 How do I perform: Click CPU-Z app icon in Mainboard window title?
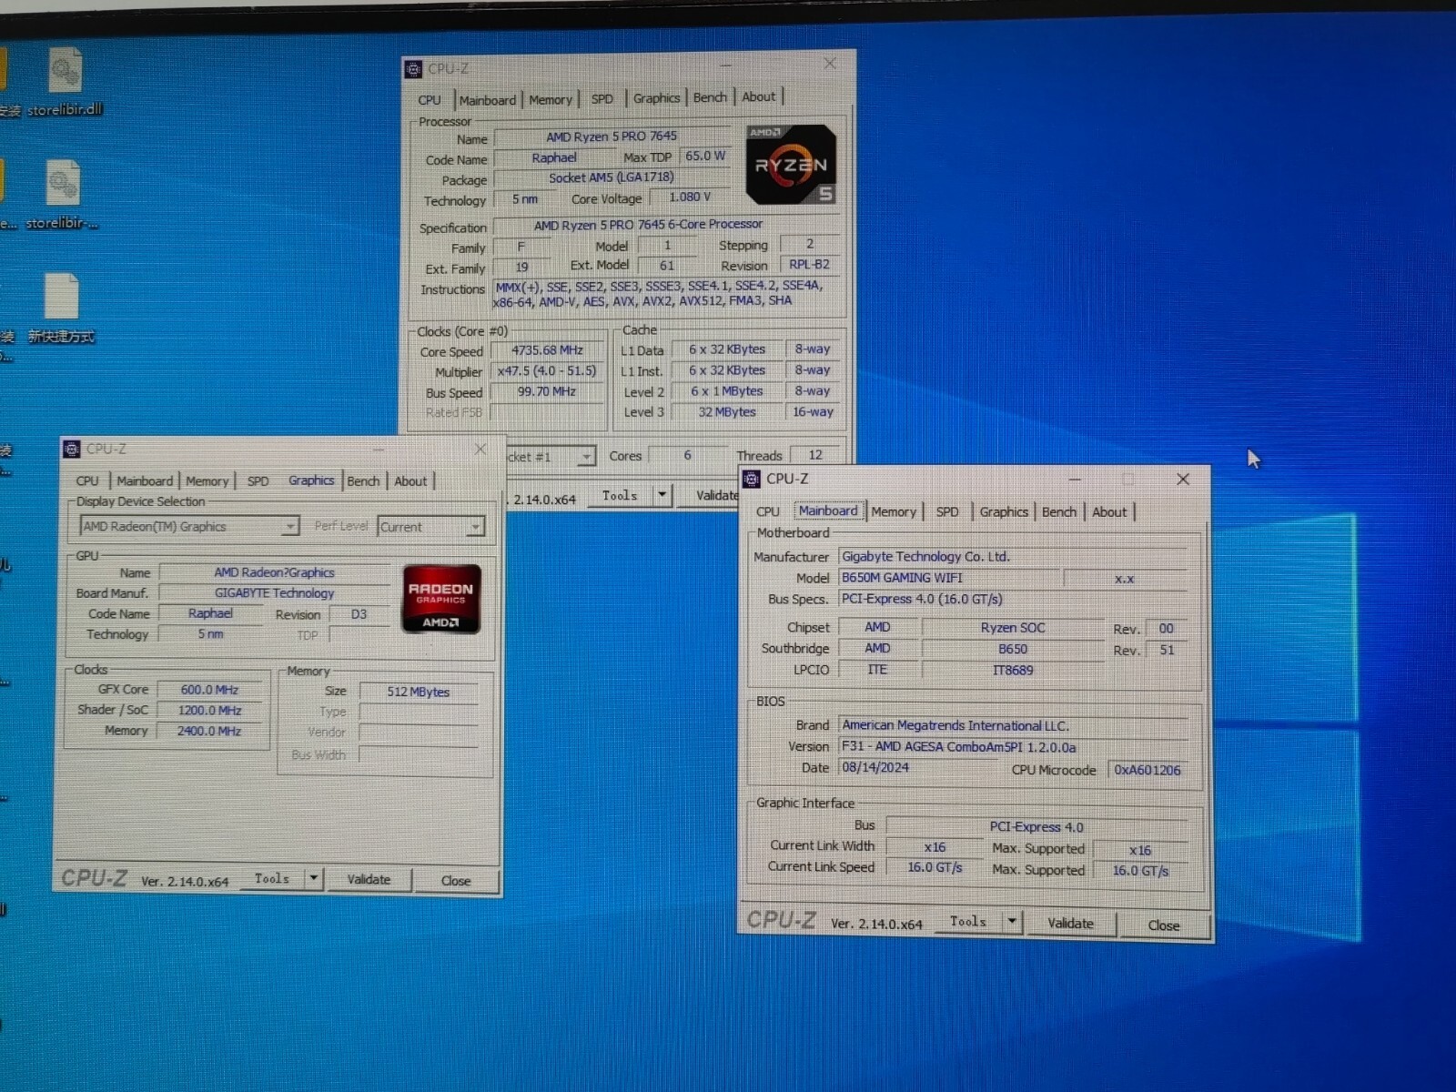coord(752,479)
